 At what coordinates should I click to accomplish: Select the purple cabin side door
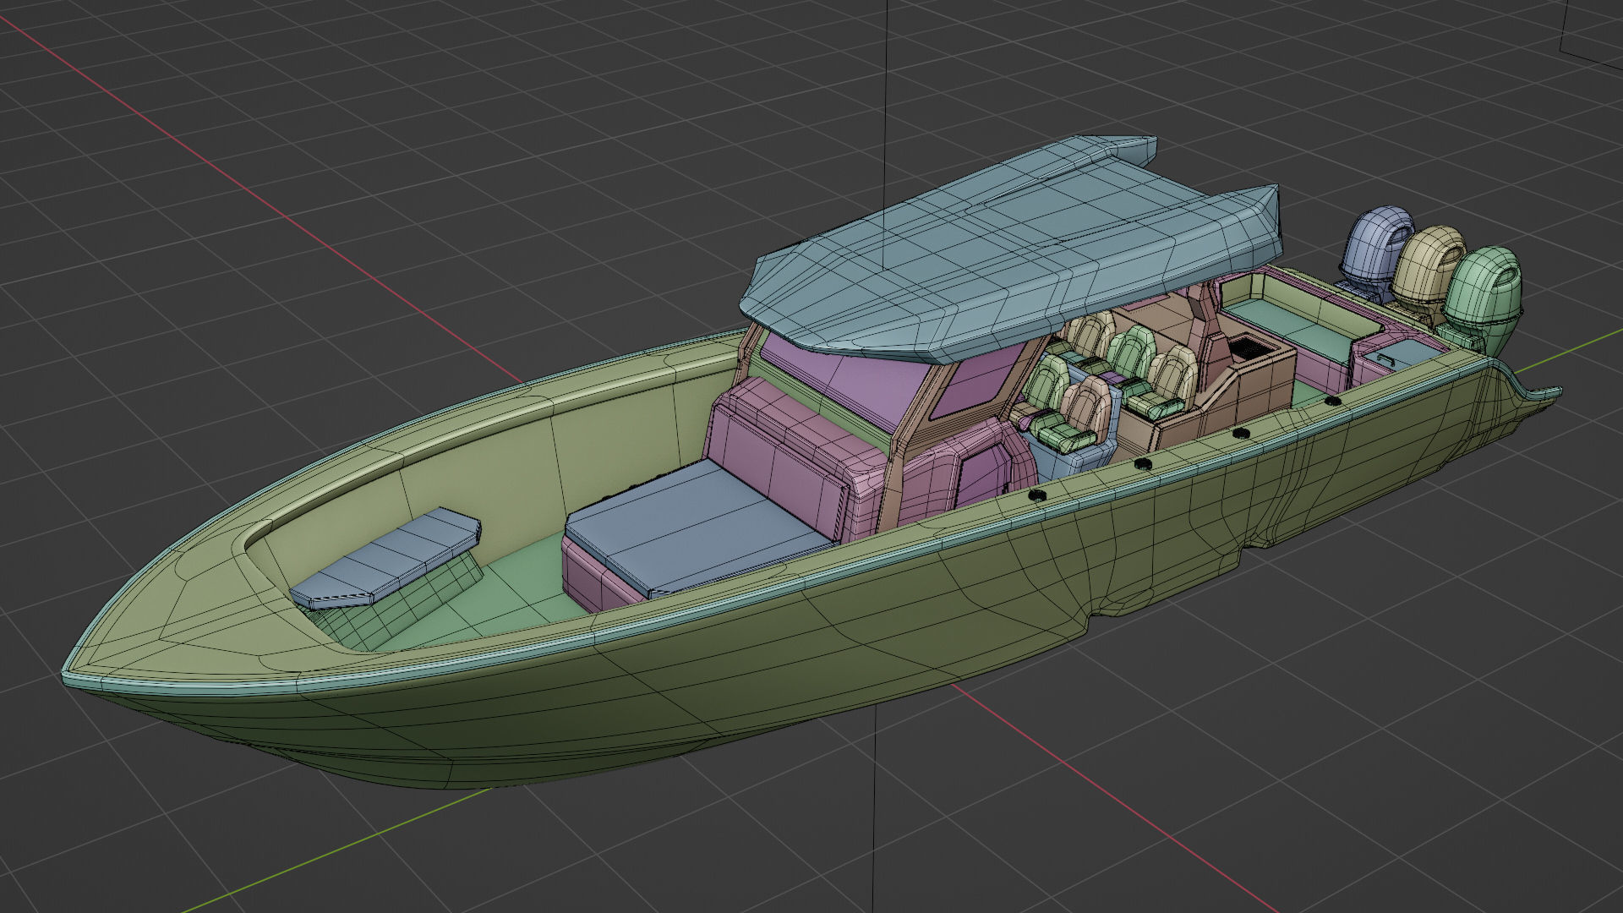coord(983,478)
